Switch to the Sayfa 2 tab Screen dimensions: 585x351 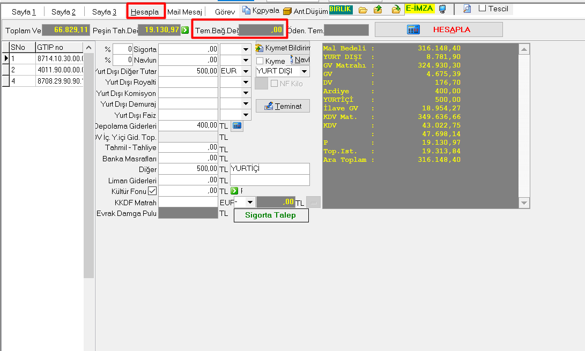pyautogui.click(x=63, y=12)
